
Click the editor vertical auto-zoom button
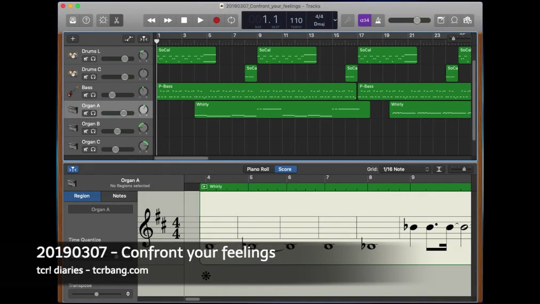tap(439, 169)
